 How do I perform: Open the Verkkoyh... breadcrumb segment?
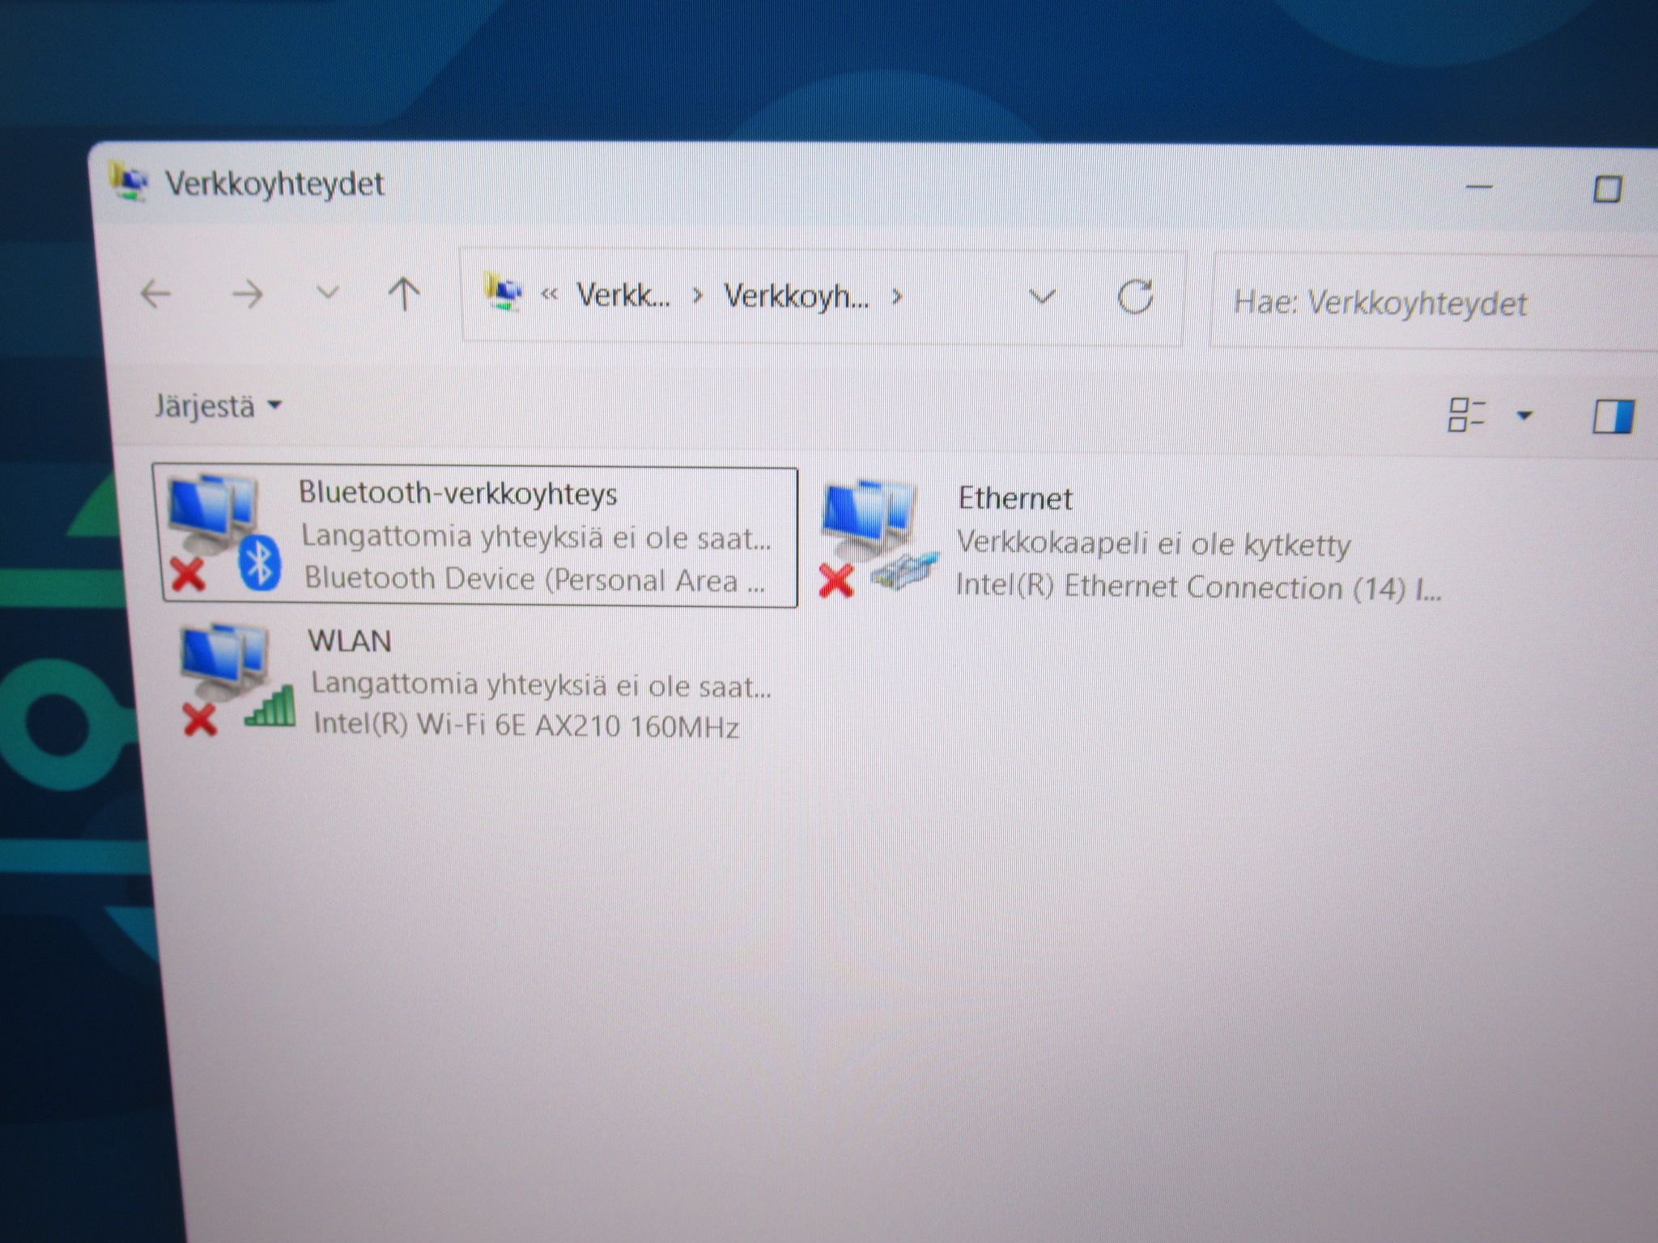(x=796, y=297)
